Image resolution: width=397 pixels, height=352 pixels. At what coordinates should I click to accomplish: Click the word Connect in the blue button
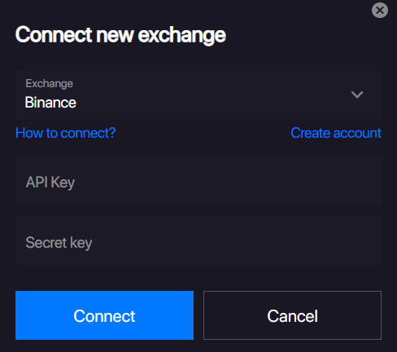[104, 316]
